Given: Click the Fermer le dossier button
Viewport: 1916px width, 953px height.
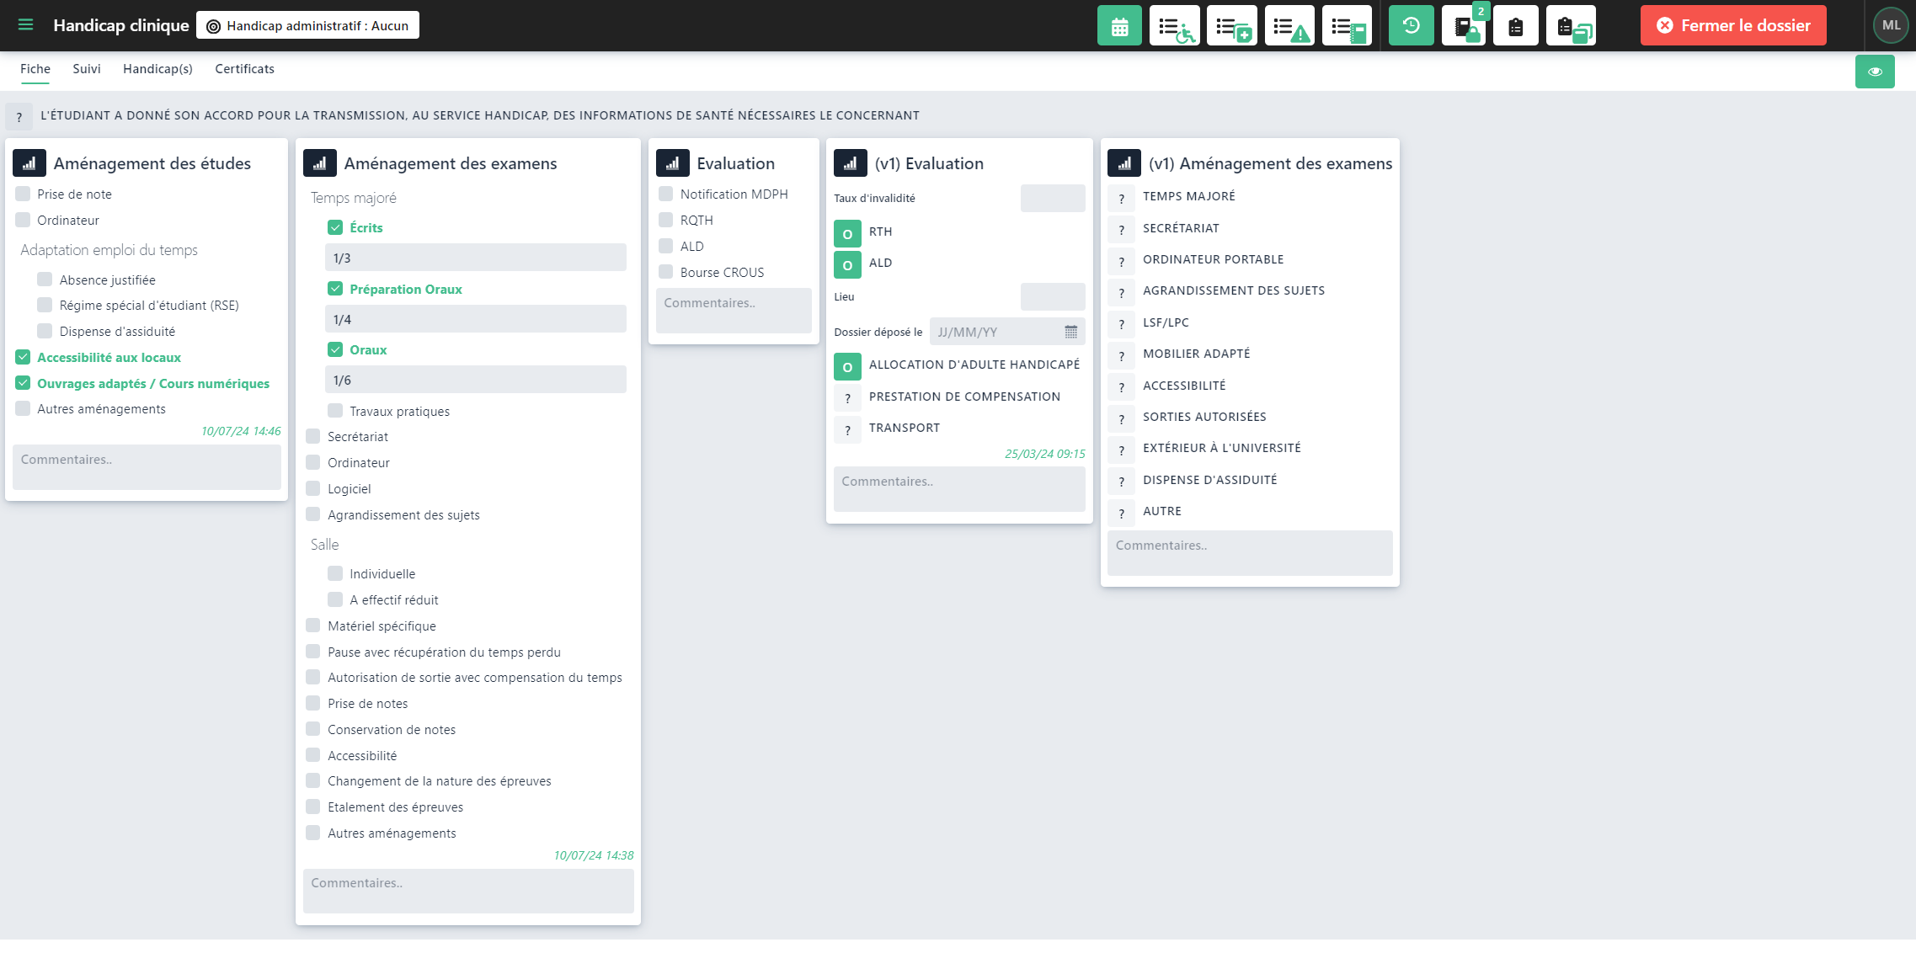Looking at the screenshot, I should tap(1733, 25).
